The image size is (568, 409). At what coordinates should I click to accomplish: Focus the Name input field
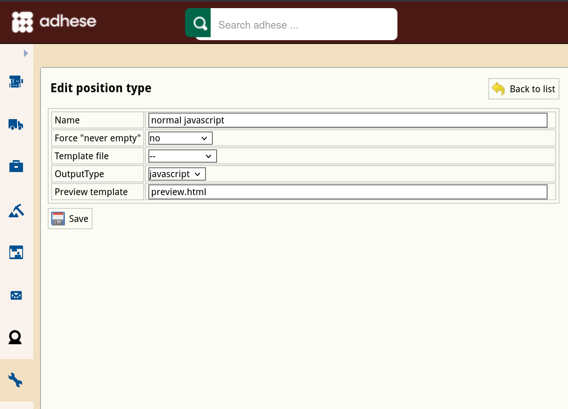click(x=348, y=120)
